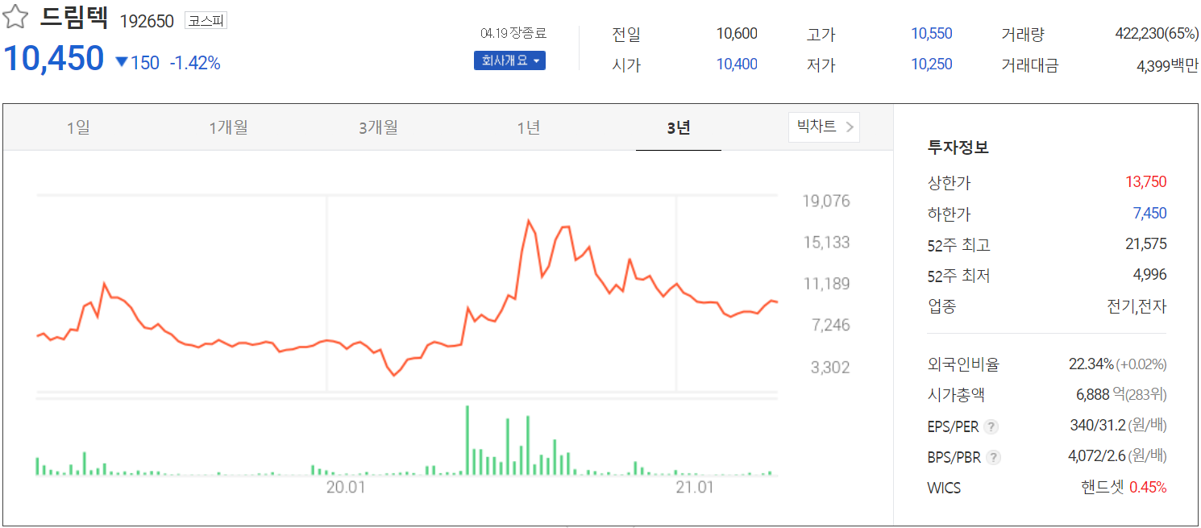Click 전일 value 10,600
The width and height of the screenshot is (1201, 528).
tap(737, 34)
